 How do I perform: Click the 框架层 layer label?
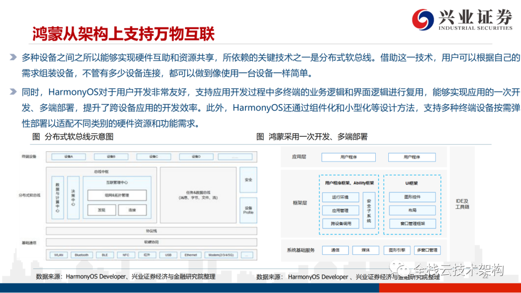click(x=300, y=203)
